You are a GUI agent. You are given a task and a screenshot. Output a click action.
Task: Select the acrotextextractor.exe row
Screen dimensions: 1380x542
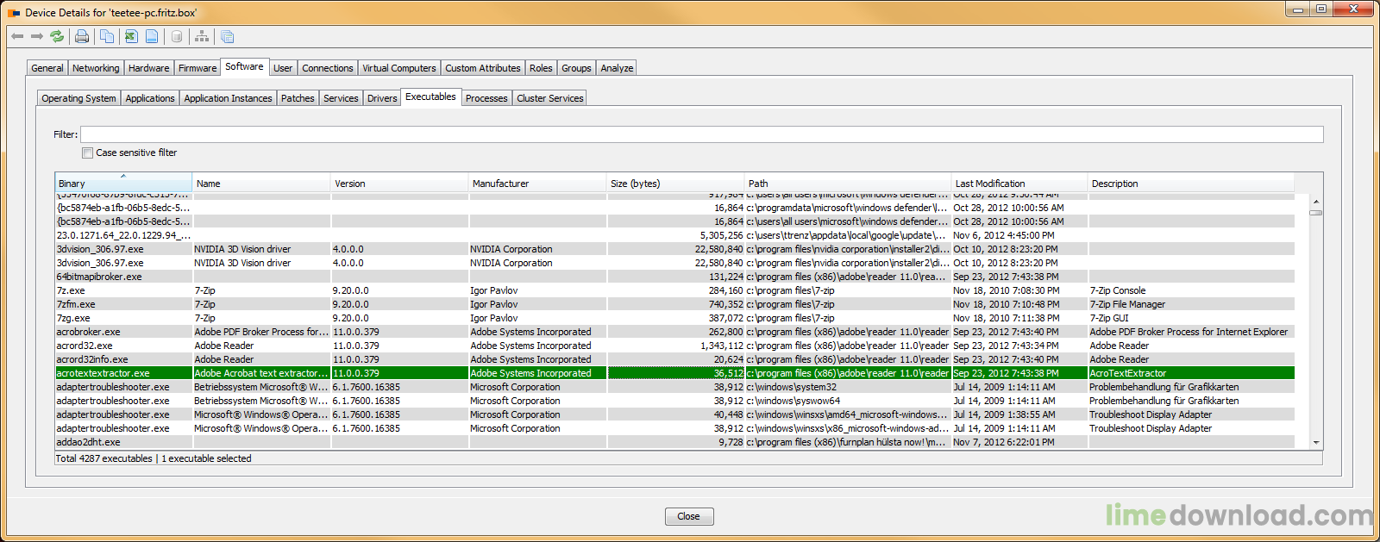point(674,373)
